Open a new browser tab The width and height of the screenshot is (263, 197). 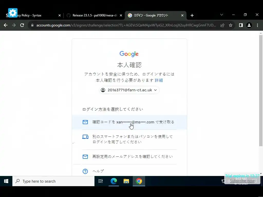point(192,15)
